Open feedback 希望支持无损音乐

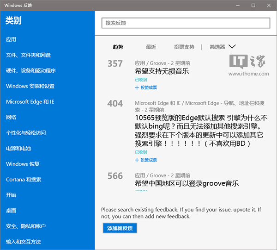[162, 71]
